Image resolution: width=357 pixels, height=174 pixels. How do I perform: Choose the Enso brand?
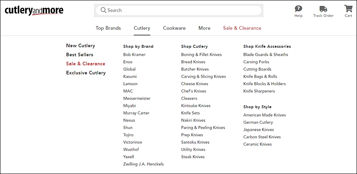coord(128,62)
